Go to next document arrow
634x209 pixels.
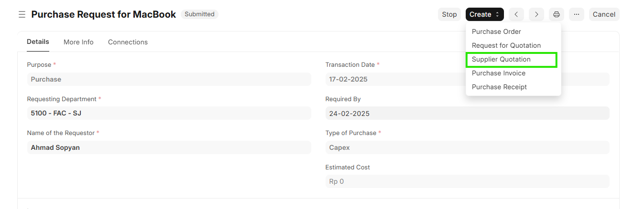(536, 14)
